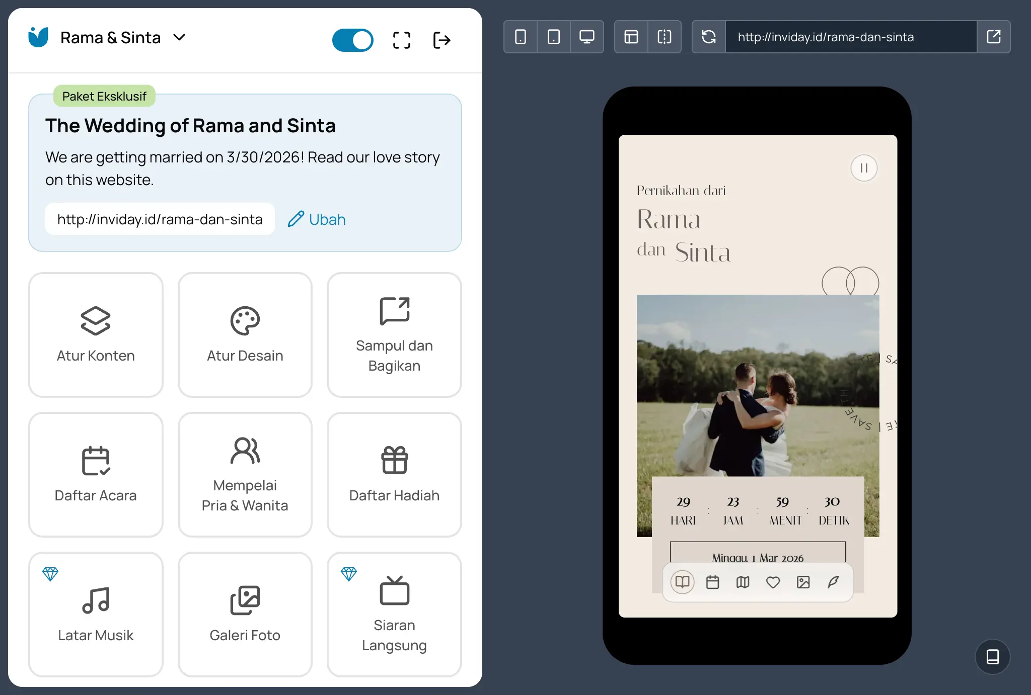Image resolution: width=1031 pixels, height=695 pixels.
Task: Open the Latar Musik card
Action: point(96,614)
